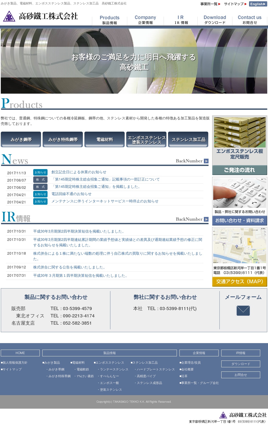Click the red arrow beside 事業所一覧

(x=219, y=4)
